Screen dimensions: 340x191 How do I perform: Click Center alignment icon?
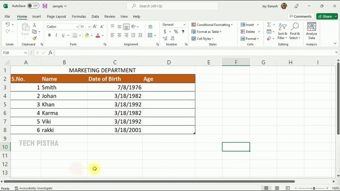[x=119, y=35]
